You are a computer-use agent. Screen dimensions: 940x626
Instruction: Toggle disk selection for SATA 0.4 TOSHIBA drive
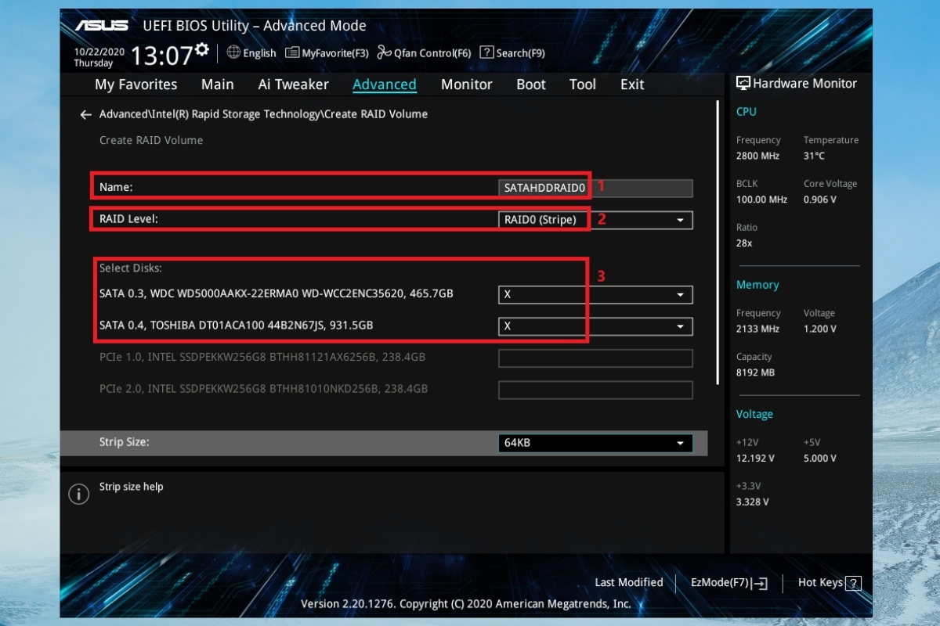tap(595, 326)
